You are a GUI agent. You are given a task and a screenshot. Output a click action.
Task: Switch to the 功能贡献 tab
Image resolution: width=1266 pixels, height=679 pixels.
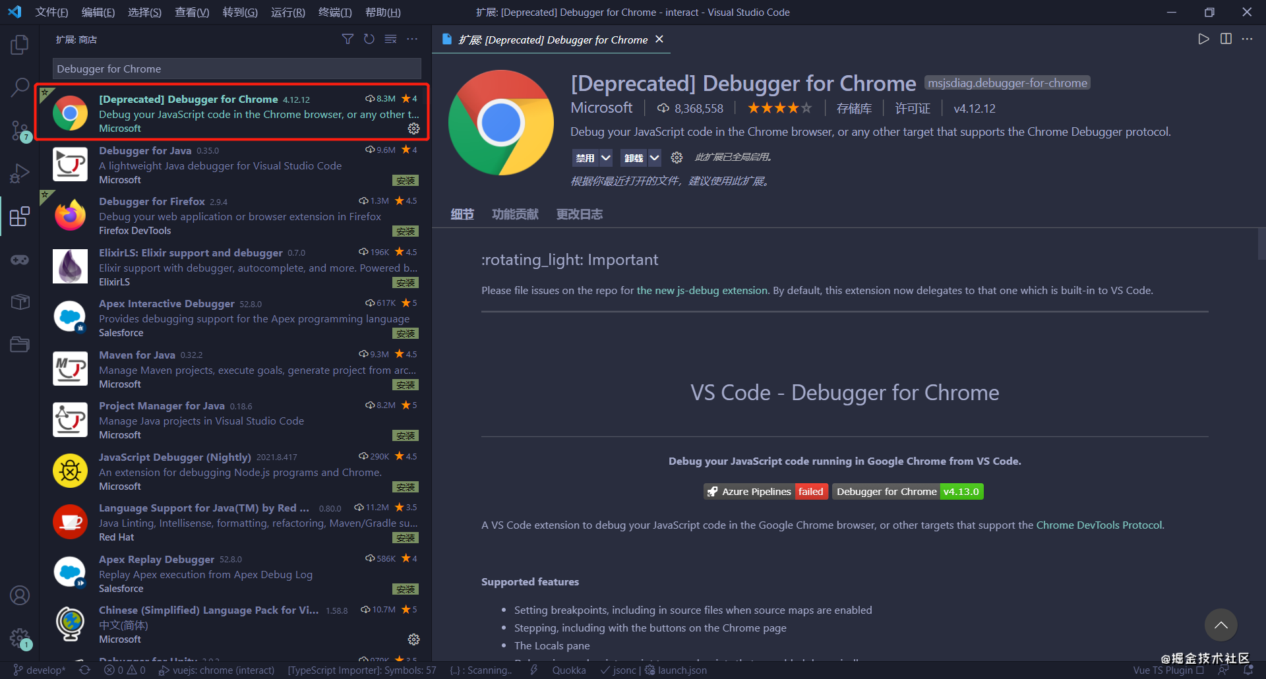pos(515,214)
